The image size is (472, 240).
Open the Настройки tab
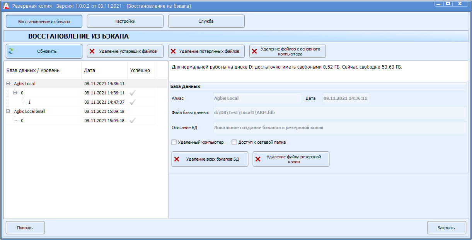(125, 22)
